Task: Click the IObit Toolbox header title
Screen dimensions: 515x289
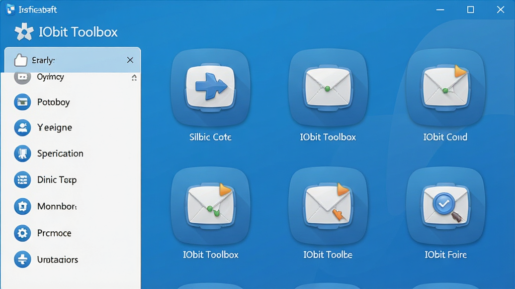Action: [78, 32]
